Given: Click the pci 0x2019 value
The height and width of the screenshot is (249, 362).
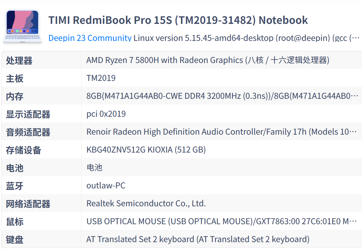Looking at the screenshot, I should (x=106, y=114).
